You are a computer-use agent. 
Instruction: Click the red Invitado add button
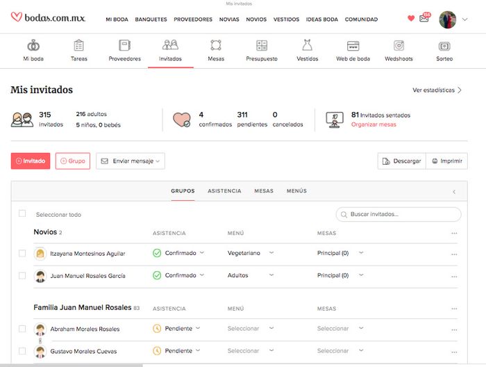click(x=31, y=161)
